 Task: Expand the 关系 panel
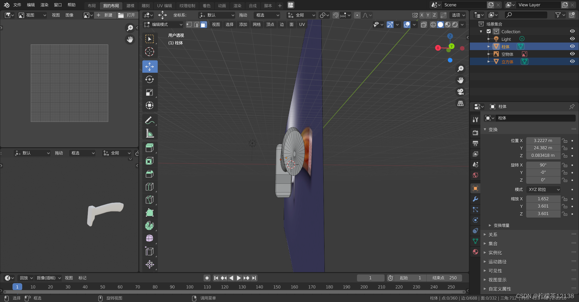[493, 234]
